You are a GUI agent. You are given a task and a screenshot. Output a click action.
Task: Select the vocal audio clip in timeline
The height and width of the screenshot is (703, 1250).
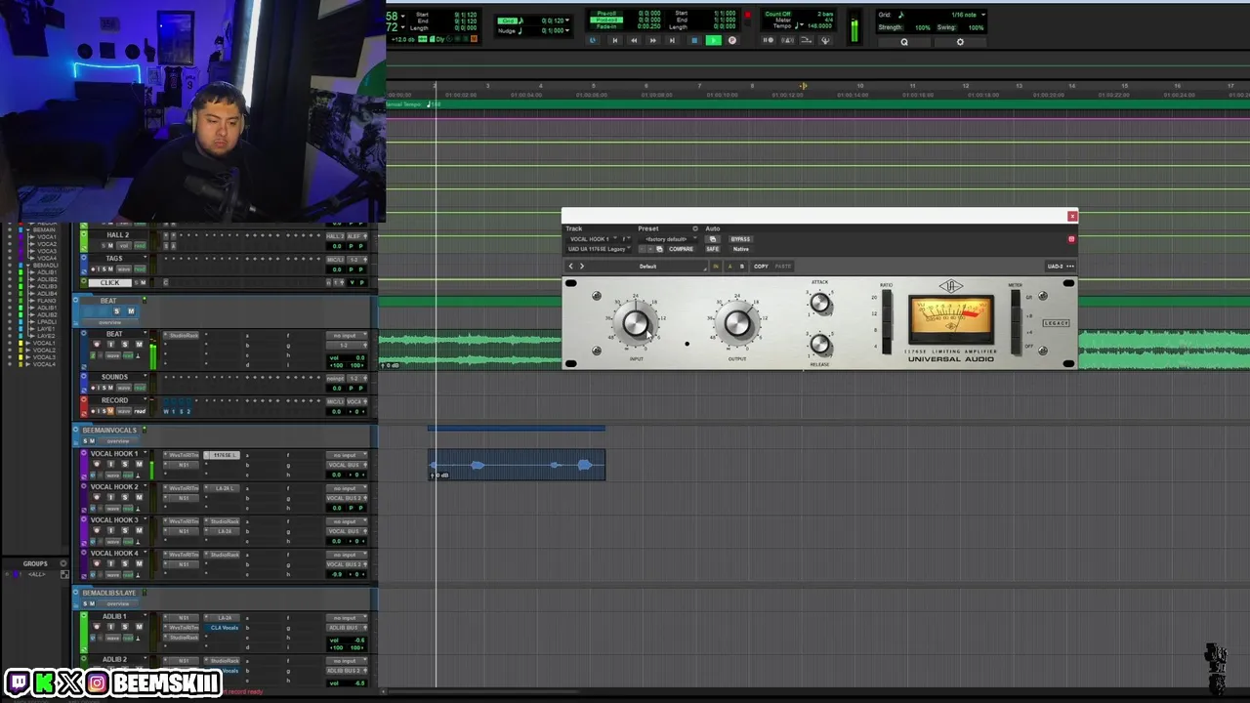pos(518,465)
